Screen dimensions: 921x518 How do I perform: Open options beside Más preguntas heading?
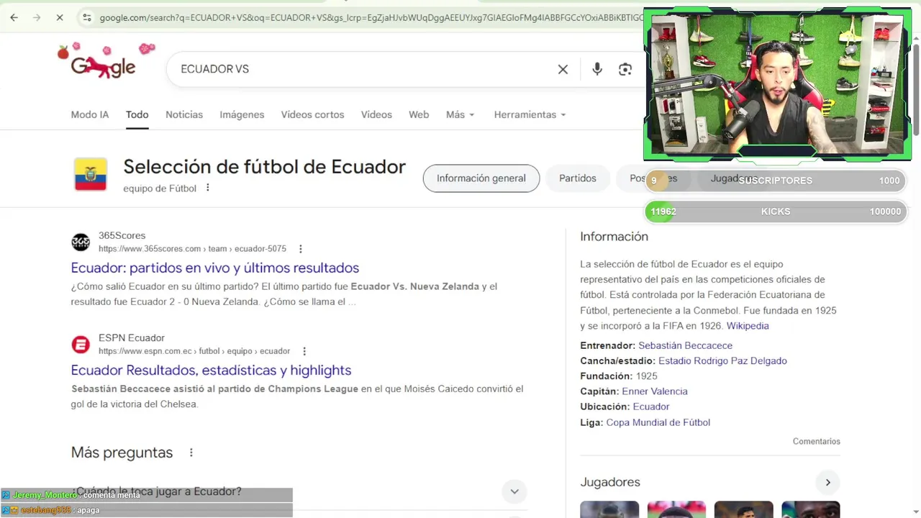pyautogui.click(x=191, y=453)
